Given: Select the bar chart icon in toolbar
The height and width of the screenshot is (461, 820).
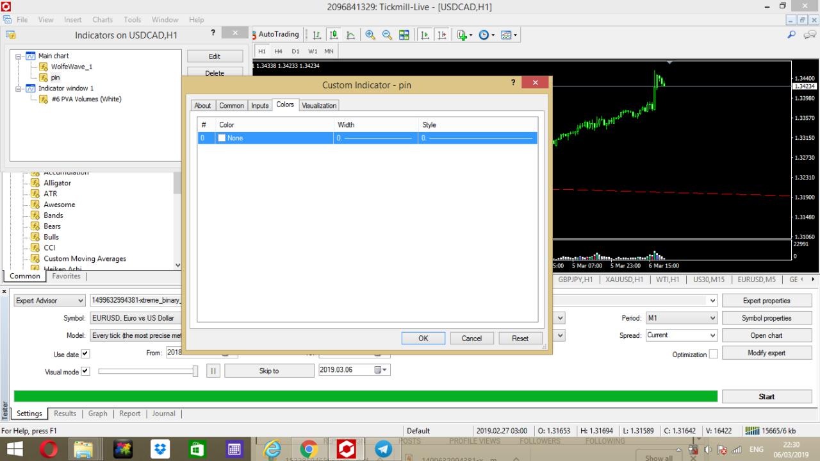Looking at the screenshot, I should tap(316, 35).
